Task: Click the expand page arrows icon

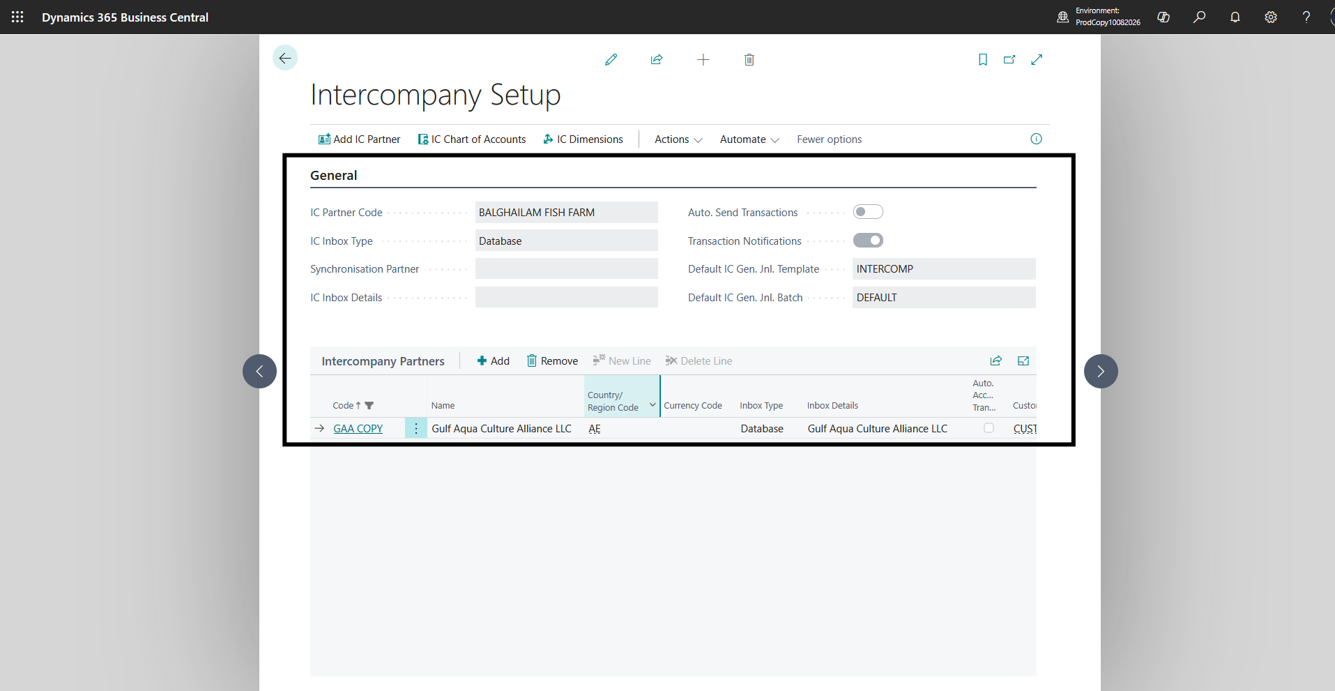Action: point(1037,60)
